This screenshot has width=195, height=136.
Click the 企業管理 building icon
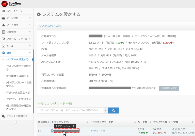click(4, 32)
